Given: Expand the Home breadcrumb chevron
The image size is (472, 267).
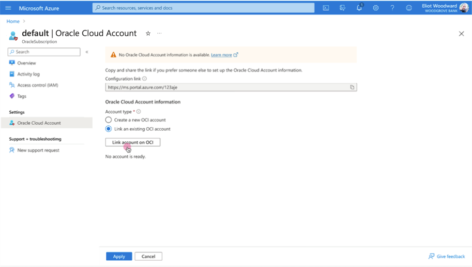Looking at the screenshot, I should 24,21.
